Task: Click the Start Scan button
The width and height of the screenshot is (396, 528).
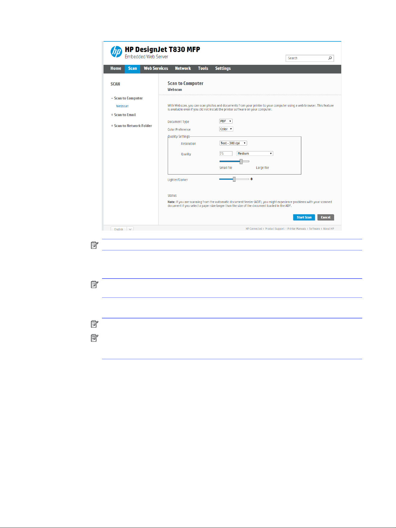Action: (x=304, y=217)
